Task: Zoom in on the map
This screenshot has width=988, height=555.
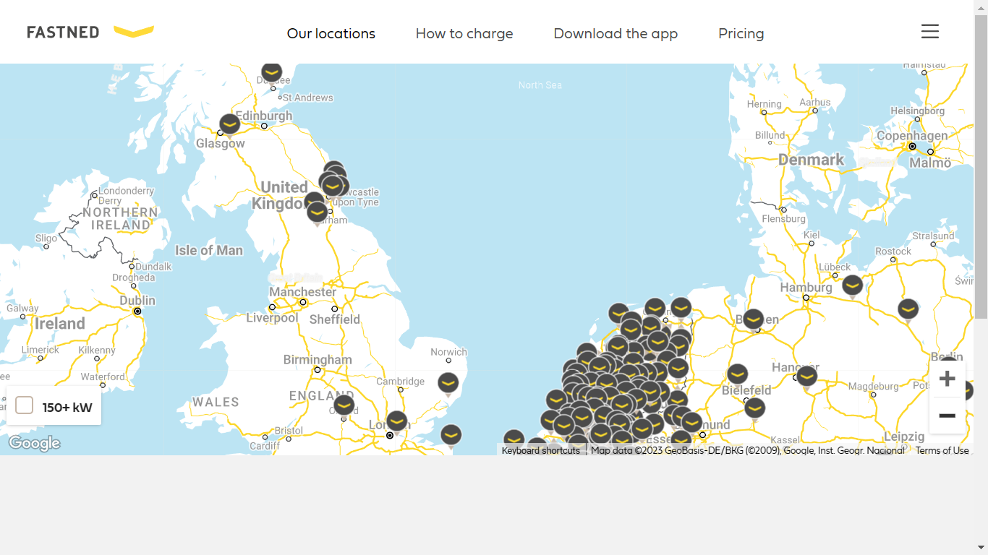Action: (947, 379)
